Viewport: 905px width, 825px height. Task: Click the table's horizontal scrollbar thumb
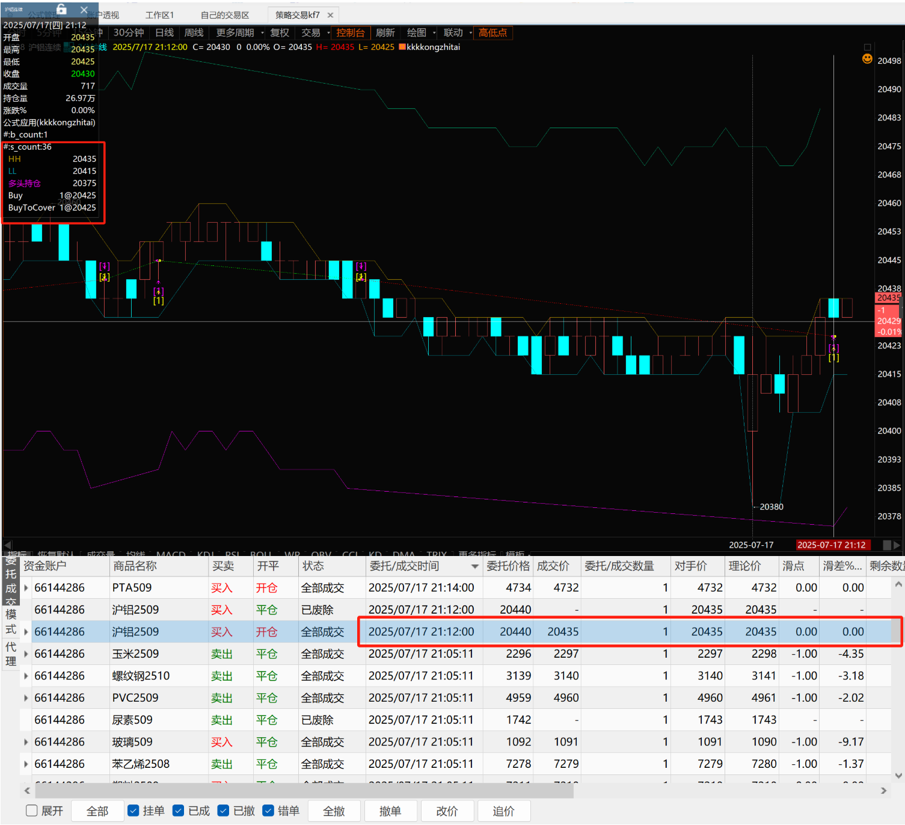pos(303,791)
